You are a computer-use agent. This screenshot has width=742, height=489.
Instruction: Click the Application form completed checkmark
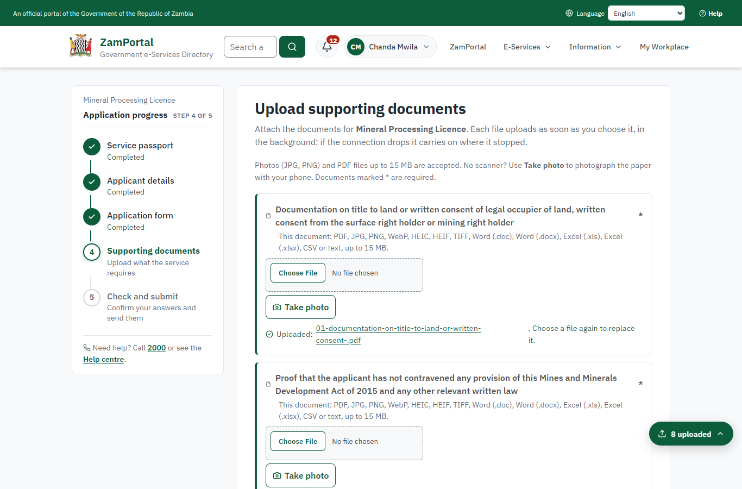[92, 217]
